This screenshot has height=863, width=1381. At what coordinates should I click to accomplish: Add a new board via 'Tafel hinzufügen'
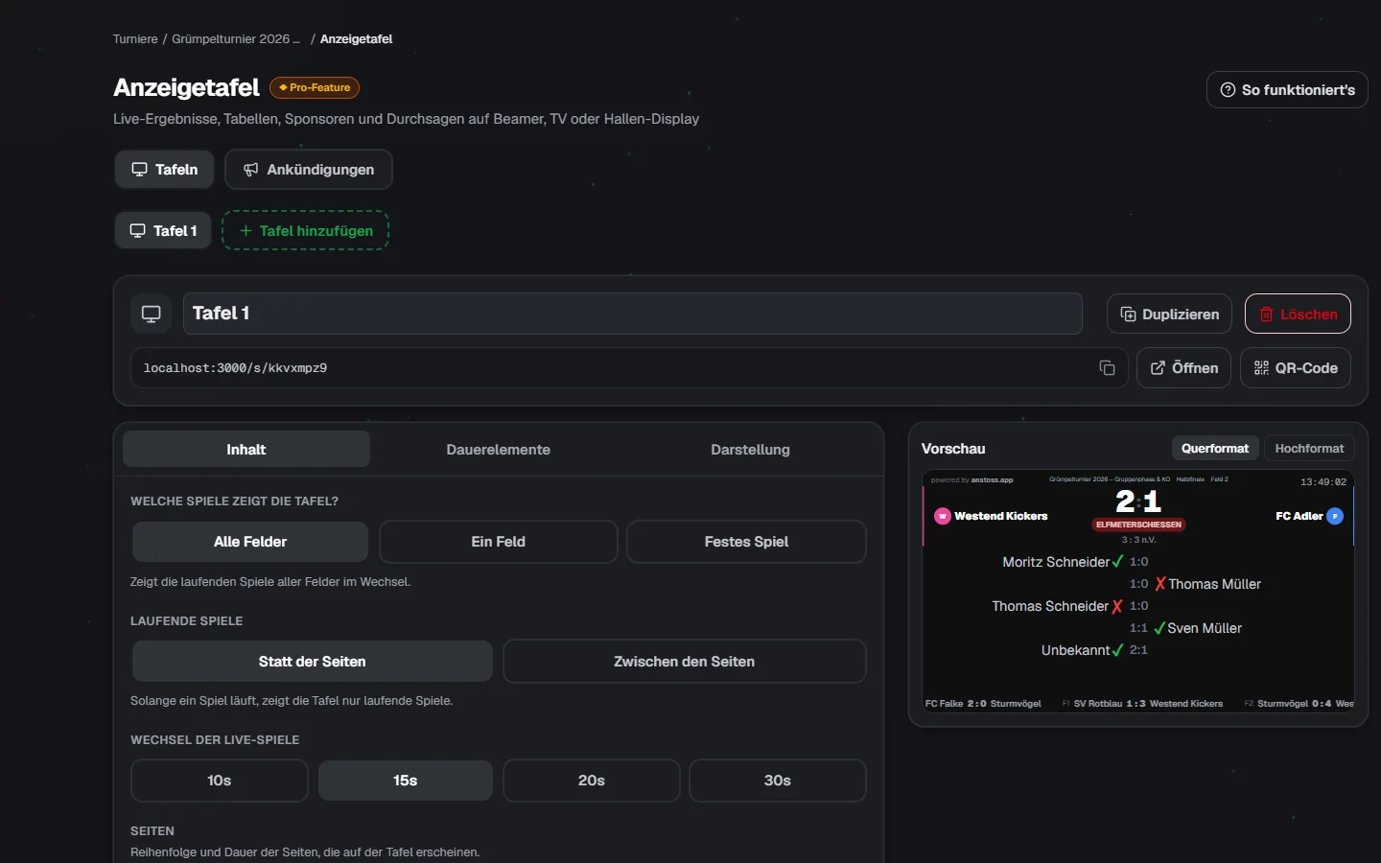point(305,231)
